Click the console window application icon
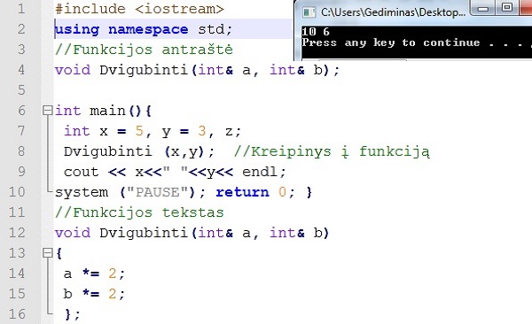Image resolution: width=532 pixels, height=324 pixels. click(309, 12)
